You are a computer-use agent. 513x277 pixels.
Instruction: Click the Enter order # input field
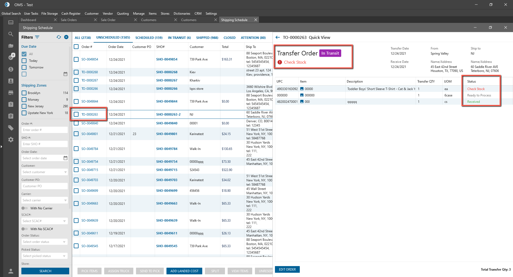pyautogui.click(x=45, y=130)
